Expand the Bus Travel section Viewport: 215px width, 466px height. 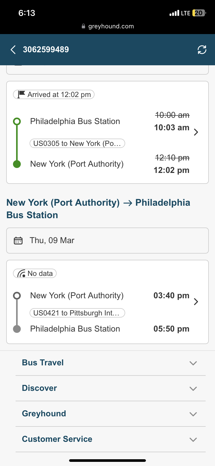click(193, 363)
